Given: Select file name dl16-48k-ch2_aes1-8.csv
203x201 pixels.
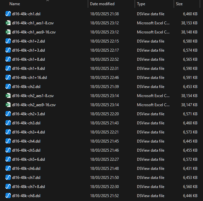Looking at the screenshot, I should (33, 96).
